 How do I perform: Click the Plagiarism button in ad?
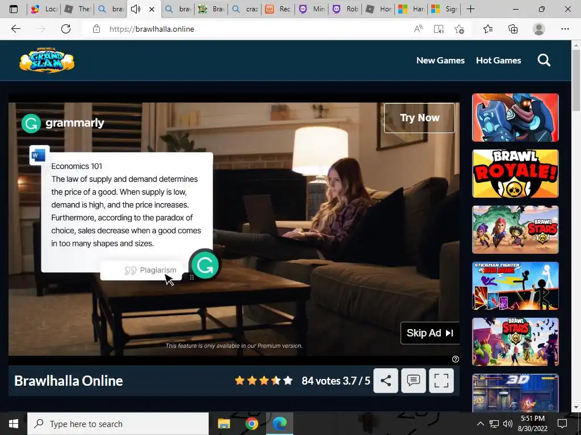coord(141,270)
